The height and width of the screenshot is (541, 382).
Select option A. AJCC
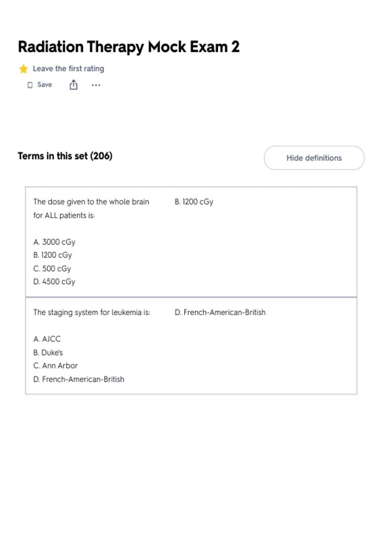[x=47, y=339]
